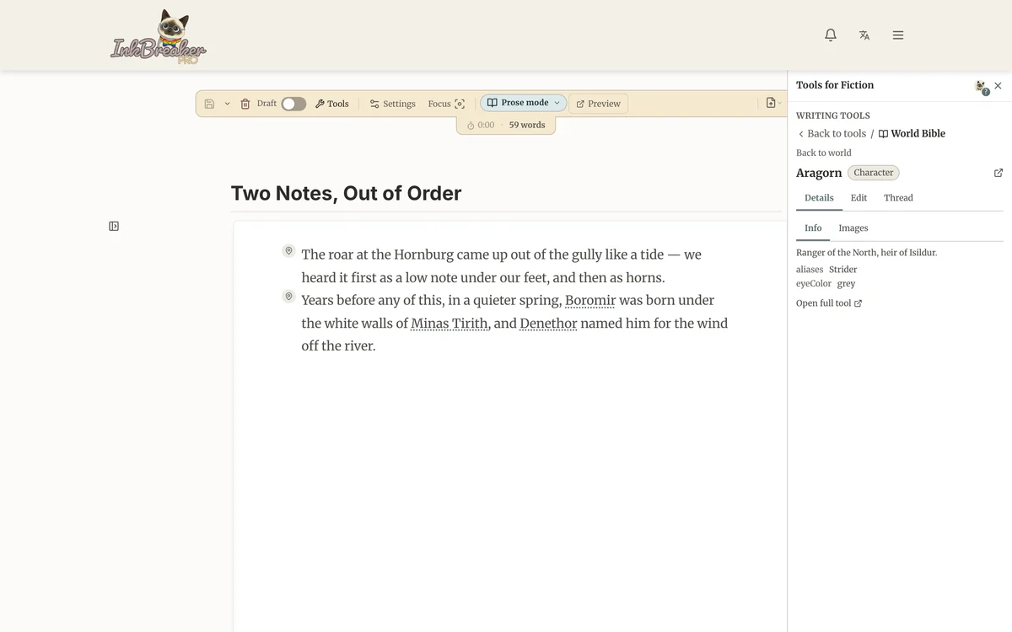This screenshot has width=1012, height=632.
Task: Toggle the Draft switch
Action: pyautogui.click(x=293, y=104)
